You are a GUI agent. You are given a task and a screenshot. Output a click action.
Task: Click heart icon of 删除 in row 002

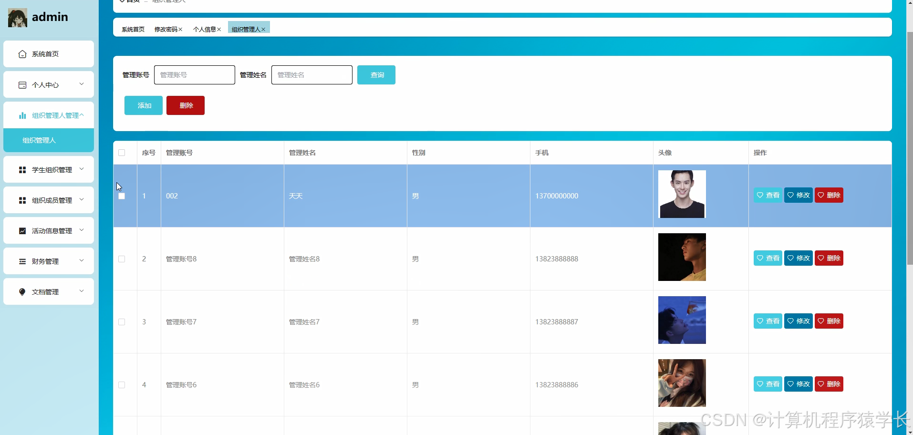(821, 195)
